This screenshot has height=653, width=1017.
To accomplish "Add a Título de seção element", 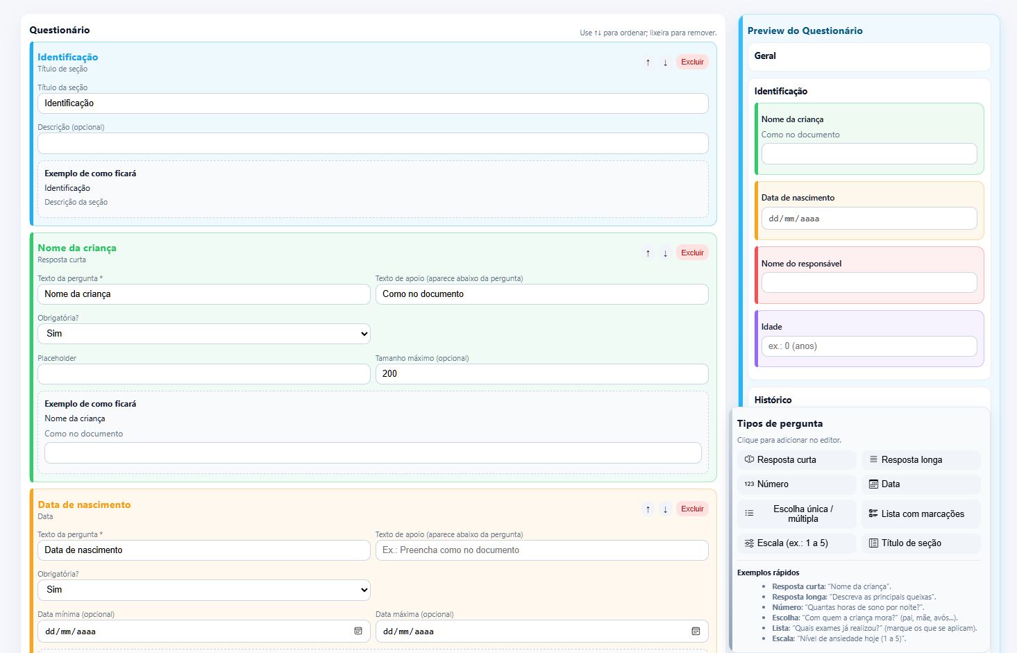I will [921, 543].
